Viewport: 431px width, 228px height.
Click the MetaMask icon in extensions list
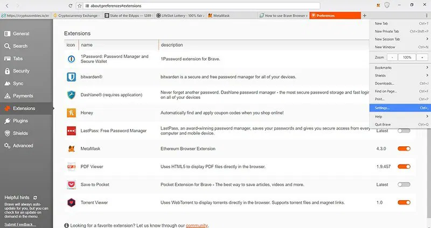point(71,149)
